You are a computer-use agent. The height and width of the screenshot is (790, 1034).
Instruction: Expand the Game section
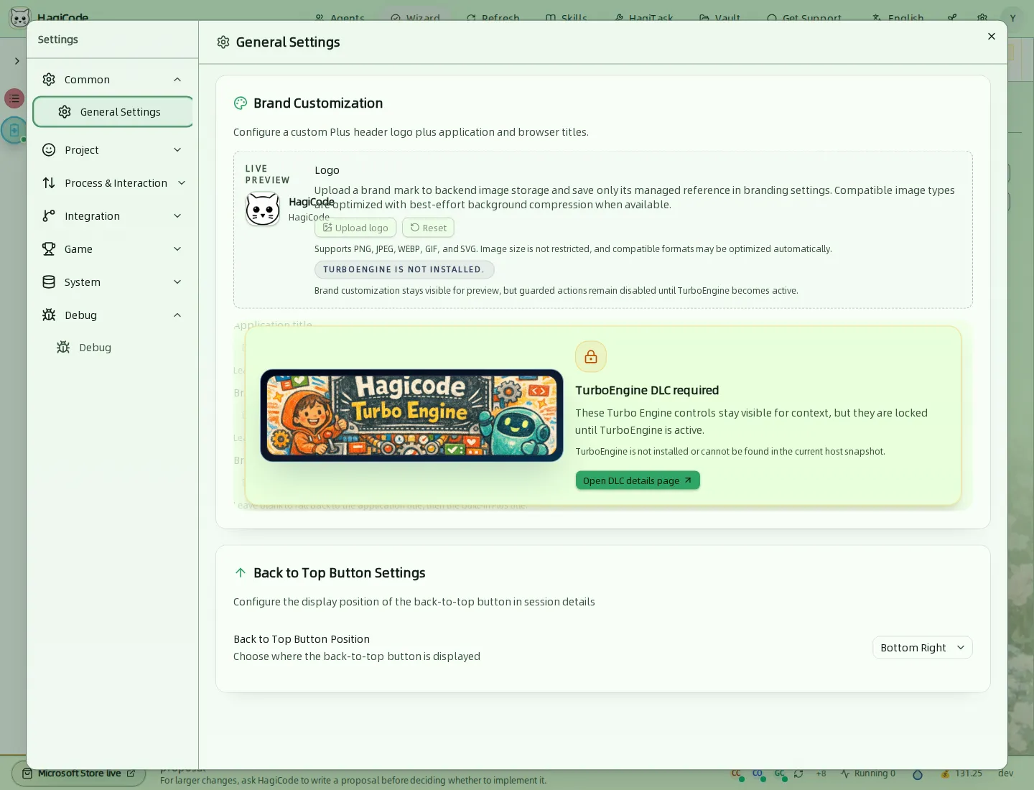[113, 249]
